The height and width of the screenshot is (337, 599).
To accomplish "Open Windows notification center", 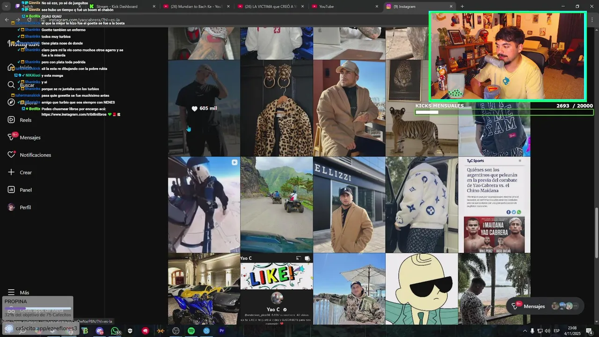I will [589, 331].
